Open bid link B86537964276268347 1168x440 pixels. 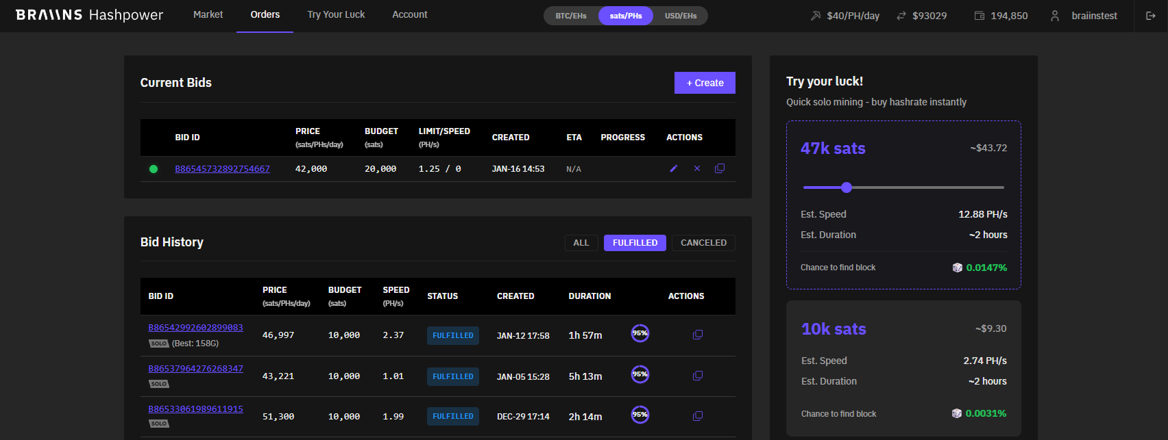(196, 369)
